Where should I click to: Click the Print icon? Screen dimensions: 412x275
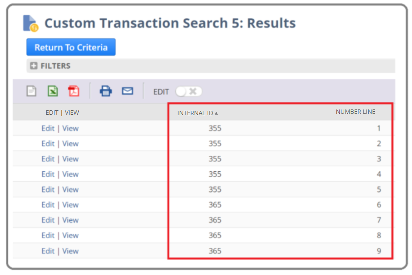coord(106,91)
